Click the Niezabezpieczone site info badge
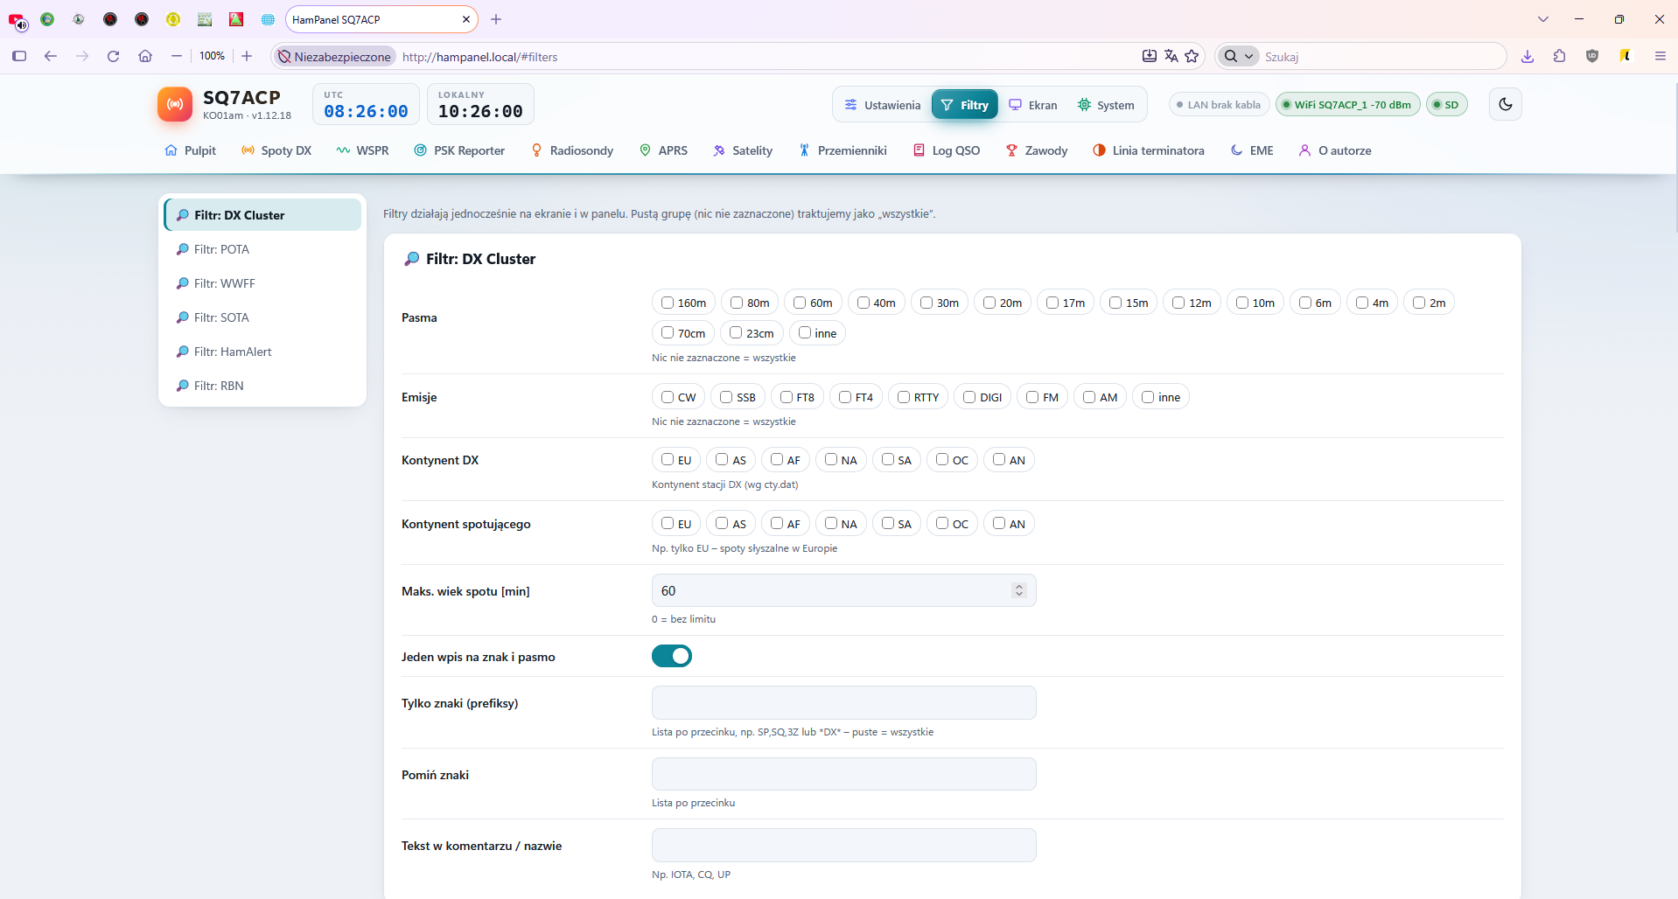The image size is (1678, 899). [x=334, y=57]
